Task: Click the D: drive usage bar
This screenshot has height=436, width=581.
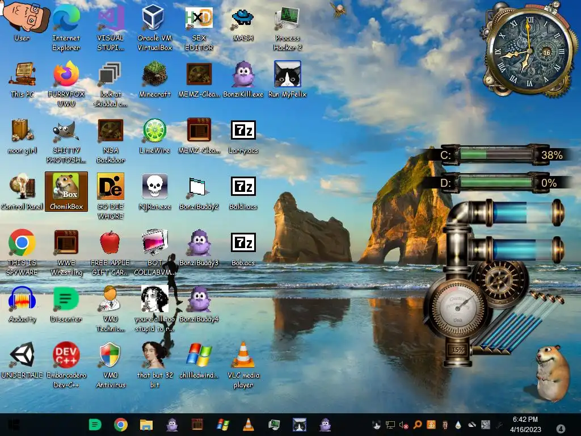Action: click(496, 182)
